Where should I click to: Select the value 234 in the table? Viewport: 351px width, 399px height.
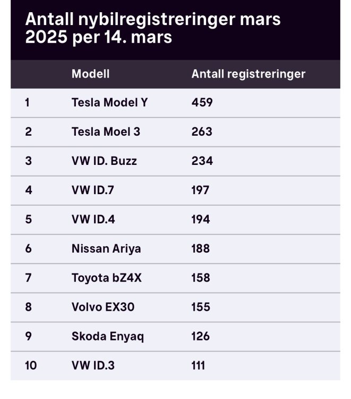202,161
